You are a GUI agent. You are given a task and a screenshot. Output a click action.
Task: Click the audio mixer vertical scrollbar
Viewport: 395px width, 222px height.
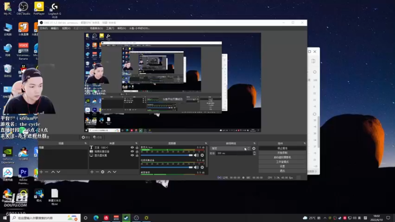pos(207,157)
